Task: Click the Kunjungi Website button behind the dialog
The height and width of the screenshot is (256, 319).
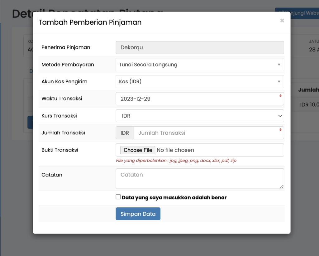Action: [298, 13]
